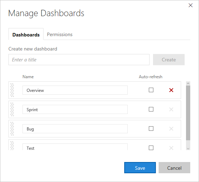199x182 pixels.
Task: Grab the Test row drag handle
Action: click(12, 146)
